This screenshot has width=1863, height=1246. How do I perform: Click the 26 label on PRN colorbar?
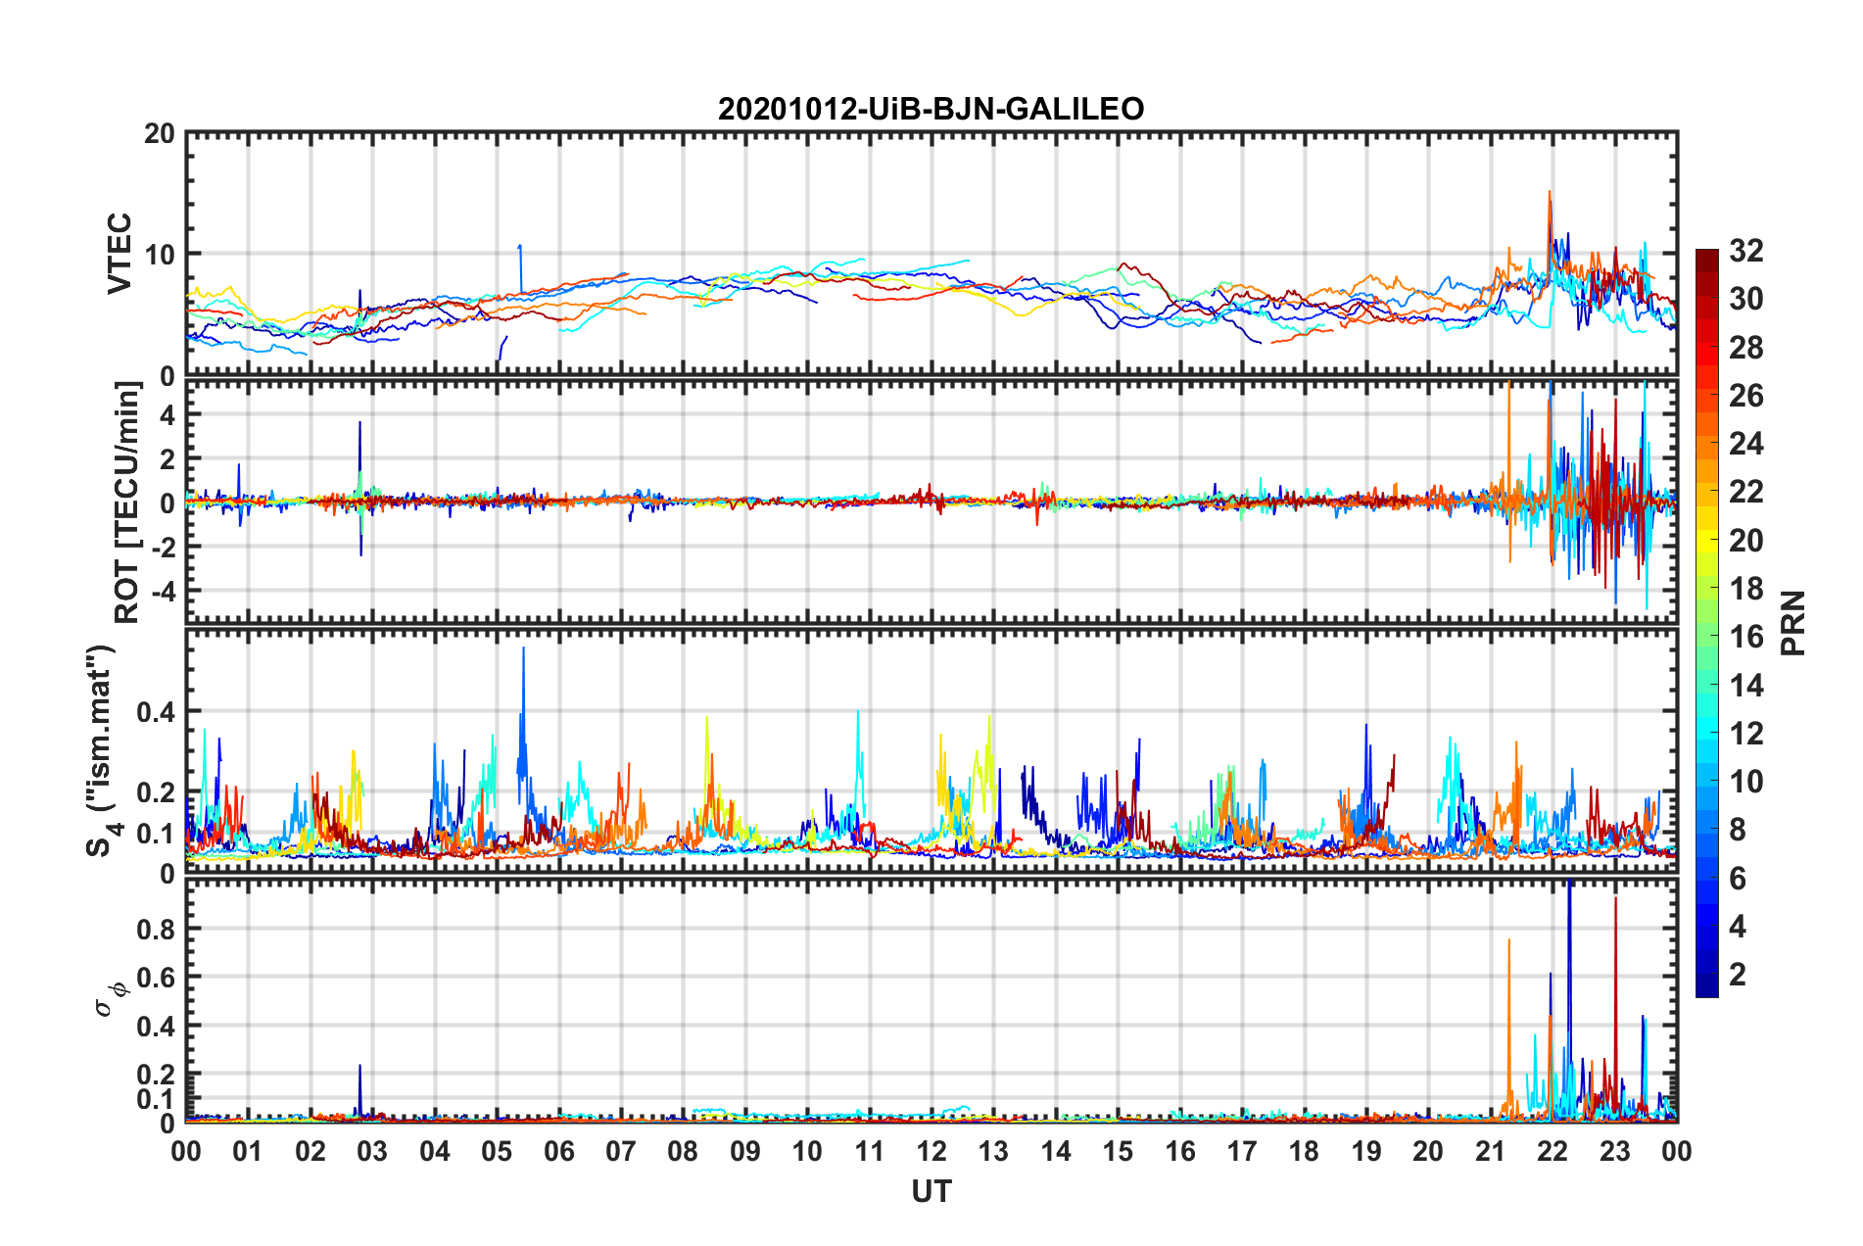[x=1745, y=396]
